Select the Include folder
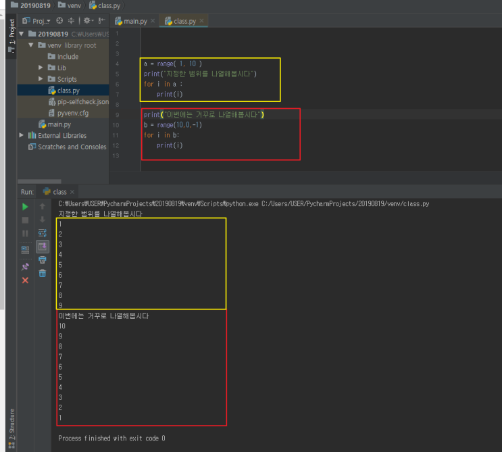The width and height of the screenshot is (502, 452). [63, 57]
